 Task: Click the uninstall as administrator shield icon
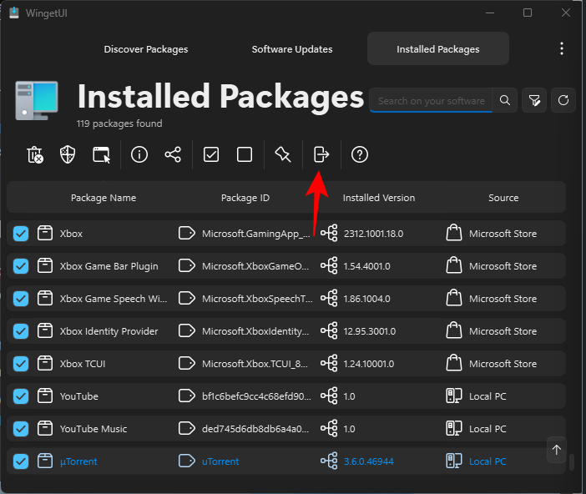(68, 154)
